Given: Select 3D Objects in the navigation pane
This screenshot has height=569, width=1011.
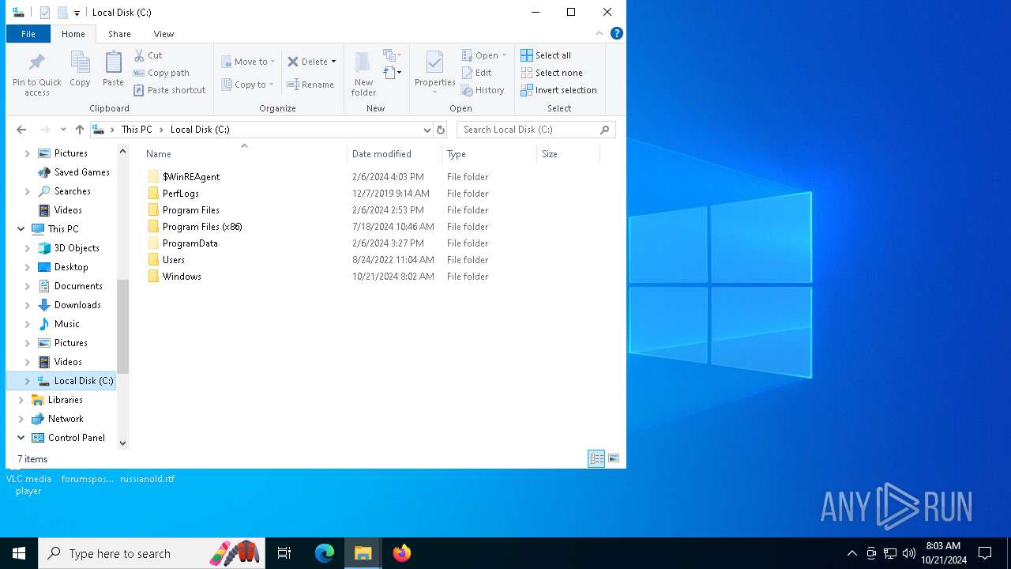Looking at the screenshot, I should 77,248.
